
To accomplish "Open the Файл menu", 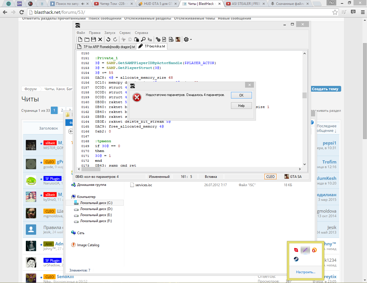I will tap(81, 33).
